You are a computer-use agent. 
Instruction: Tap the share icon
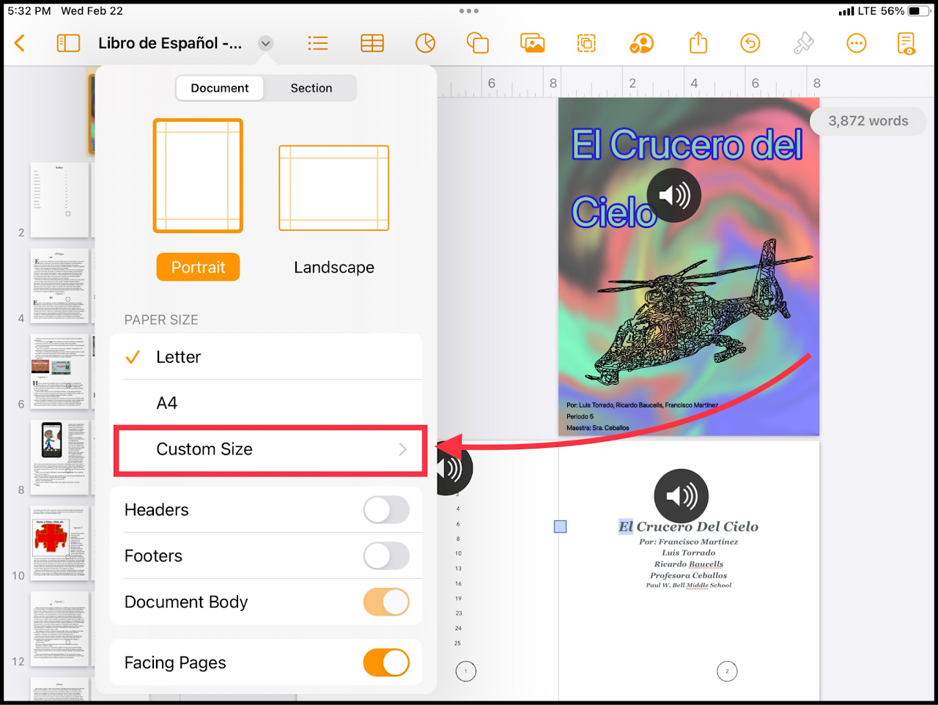698,43
